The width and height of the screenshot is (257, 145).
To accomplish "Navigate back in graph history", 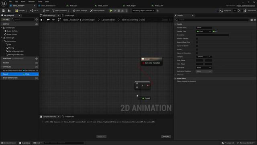I will tap(48, 20).
